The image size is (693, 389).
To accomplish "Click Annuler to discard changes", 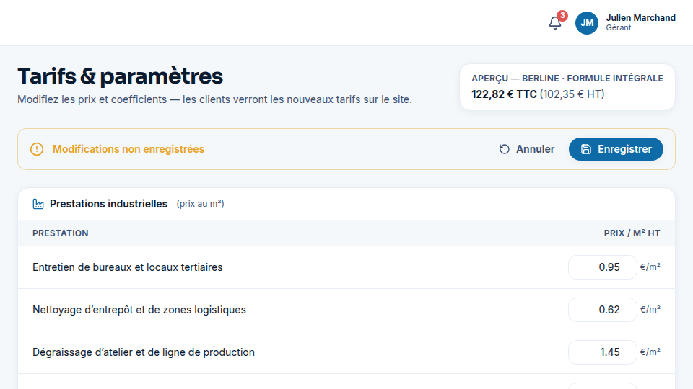I will click(526, 149).
